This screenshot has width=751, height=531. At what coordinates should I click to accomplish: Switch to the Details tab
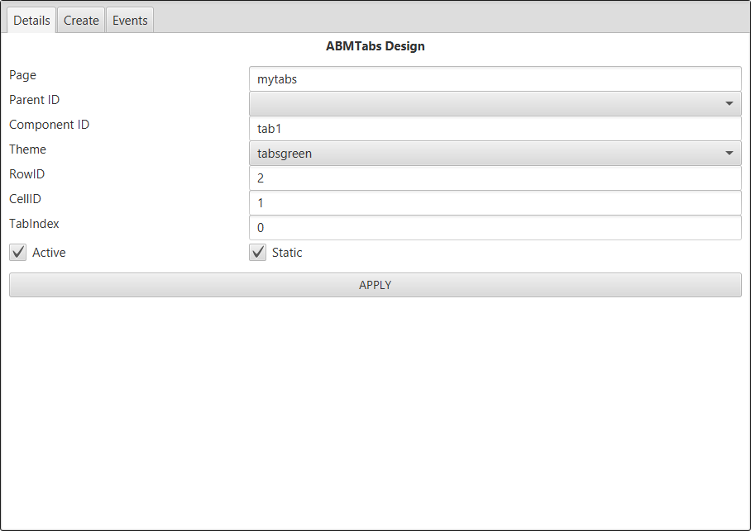tap(32, 21)
